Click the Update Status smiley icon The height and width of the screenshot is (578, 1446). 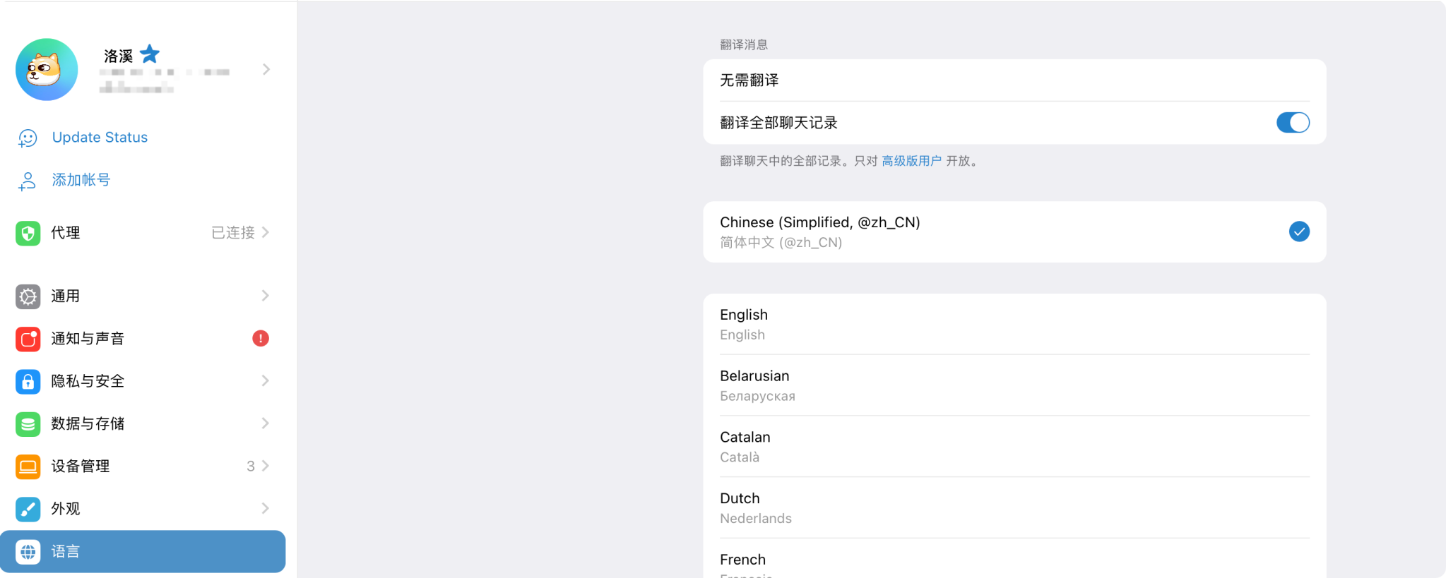point(28,138)
